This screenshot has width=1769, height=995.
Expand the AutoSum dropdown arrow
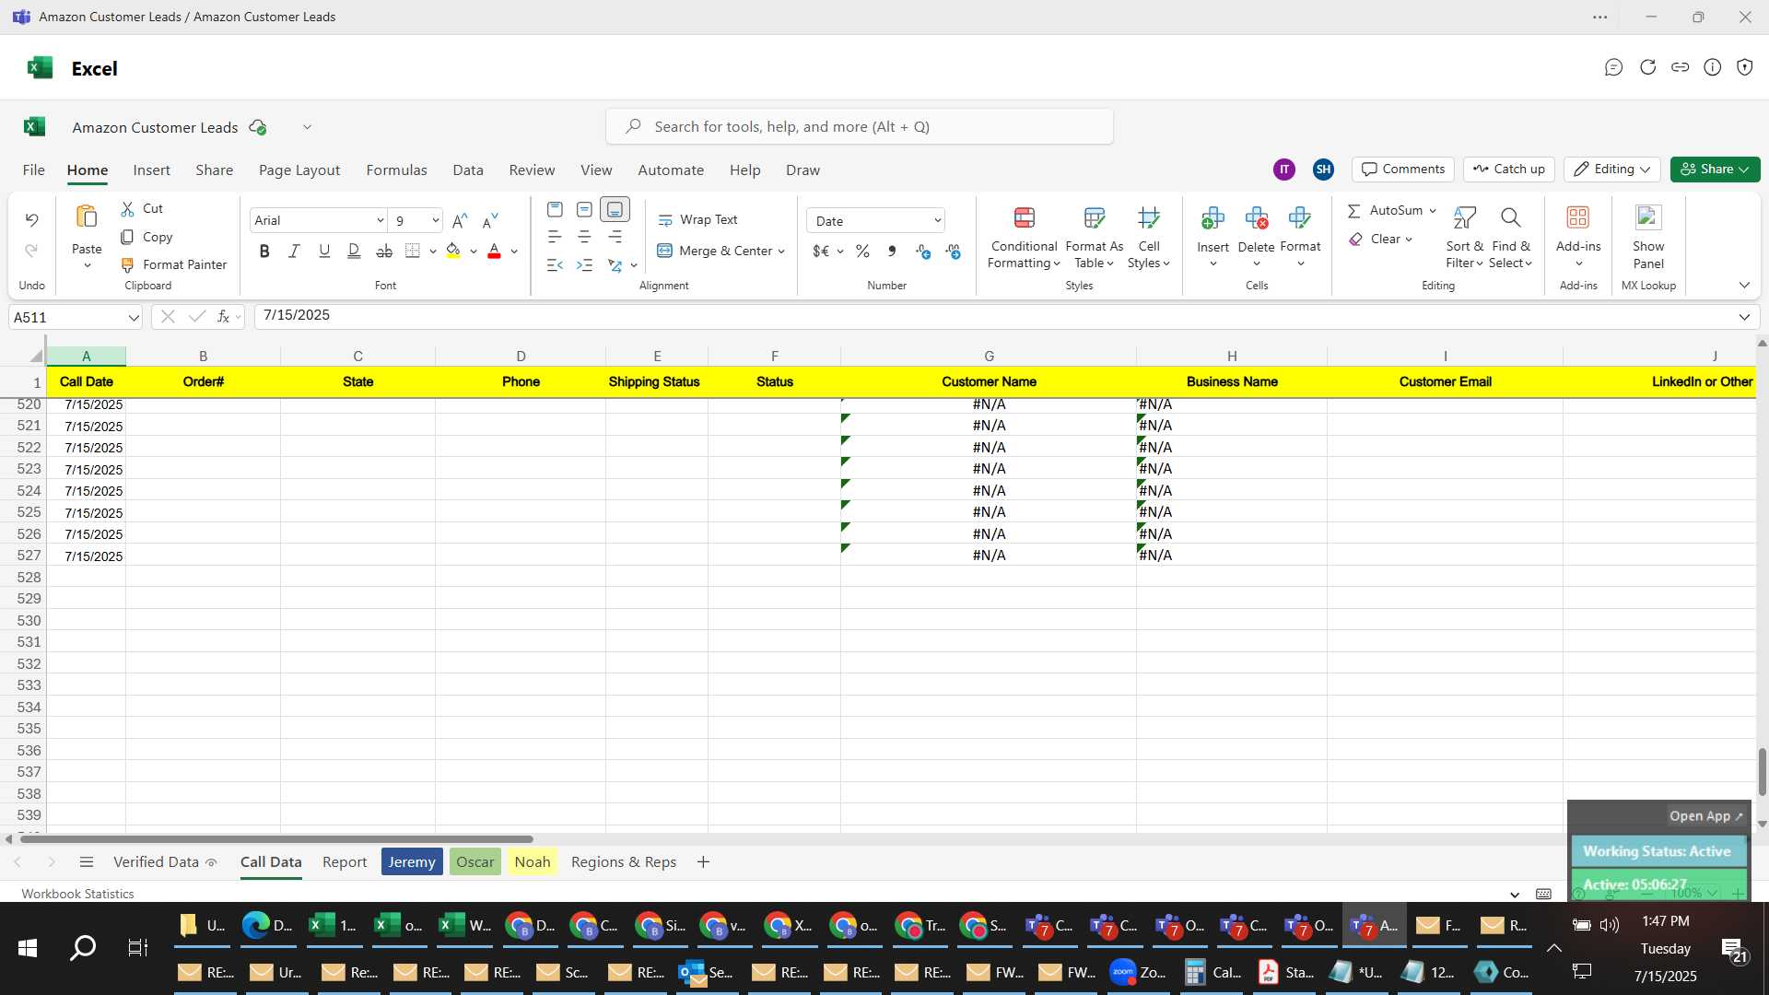1433,210
